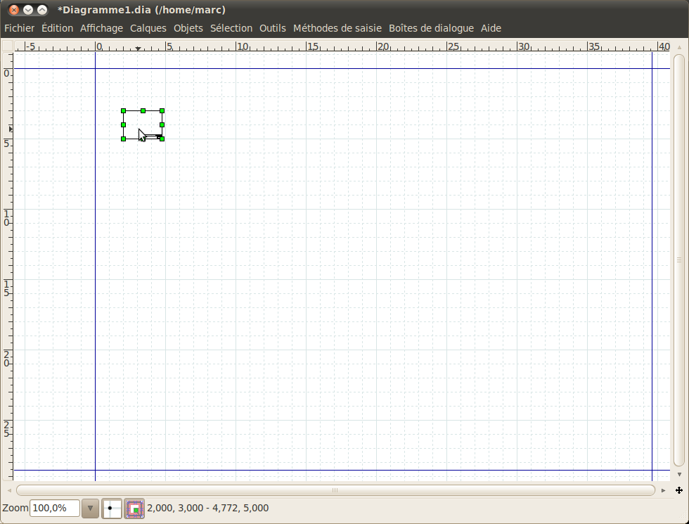Toggle snap-to-grid button in status bar
This screenshot has height=524, width=689.
(x=112, y=508)
